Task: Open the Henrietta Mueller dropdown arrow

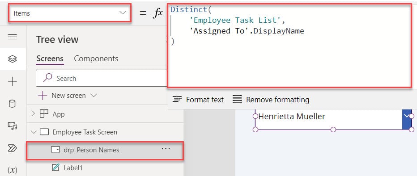Action: click(x=407, y=116)
